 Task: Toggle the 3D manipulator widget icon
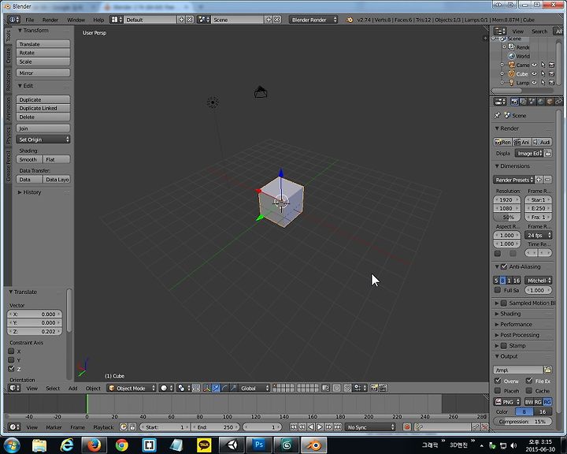point(207,388)
